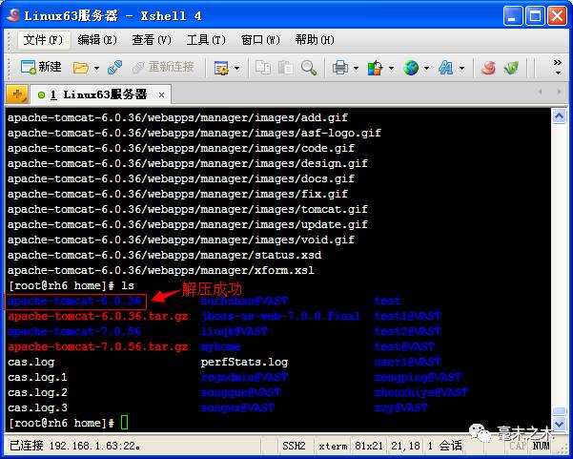Click the red Xftp swirl icon
Image resolution: width=573 pixels, height=459 pixels.
488,68
